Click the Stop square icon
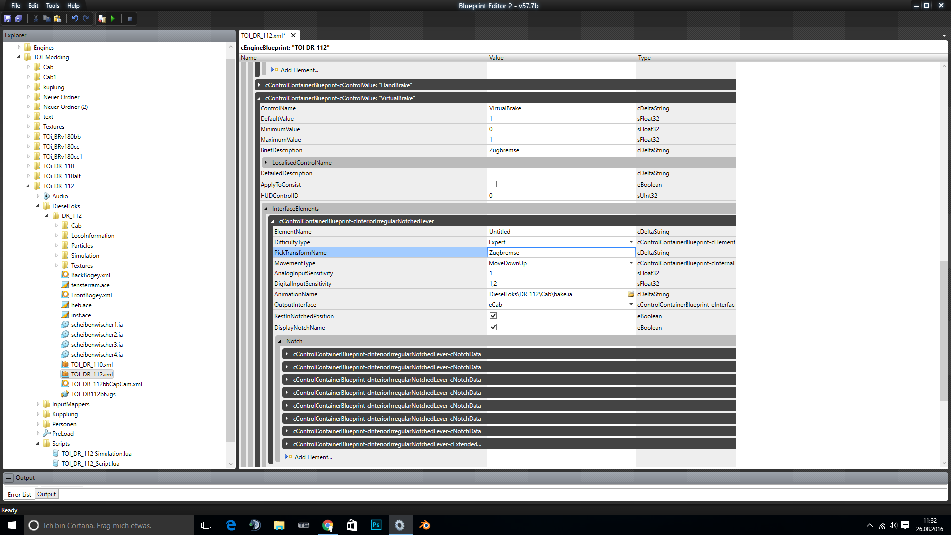951x535 pixels. point(130,19)
